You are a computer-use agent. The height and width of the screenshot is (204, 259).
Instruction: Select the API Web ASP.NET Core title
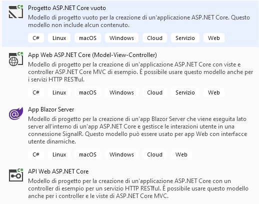pyautogui.click(x=58, y=171)
